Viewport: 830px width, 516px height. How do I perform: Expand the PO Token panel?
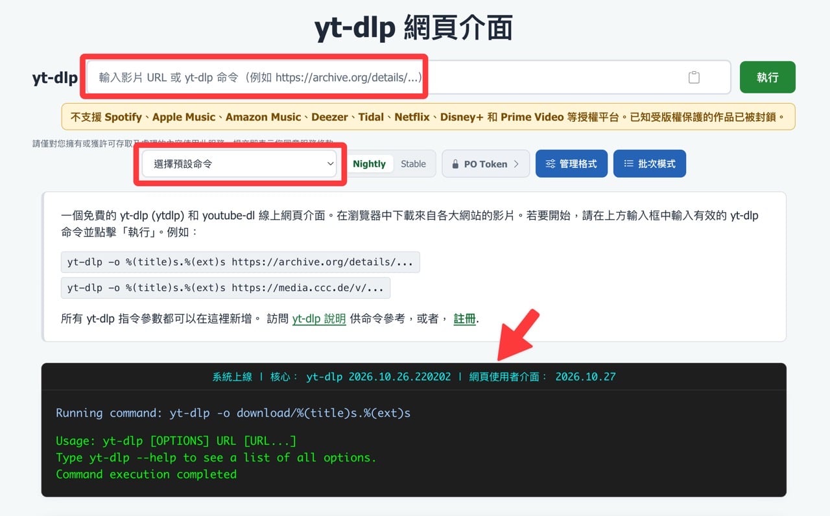coord(486,164)
